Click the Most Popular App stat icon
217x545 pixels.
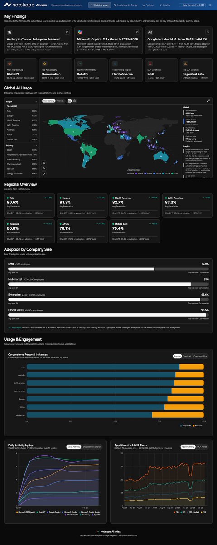9,64
